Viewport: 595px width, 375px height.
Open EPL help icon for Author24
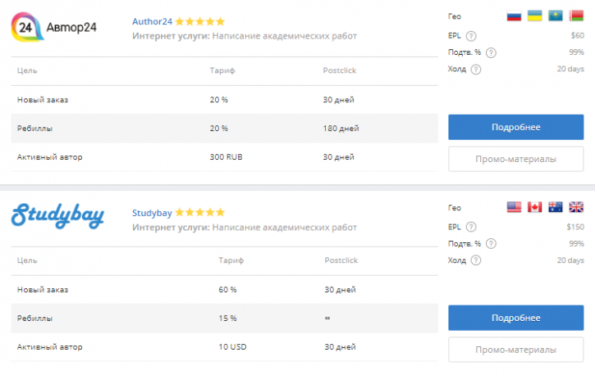click(x=471, y=36)
